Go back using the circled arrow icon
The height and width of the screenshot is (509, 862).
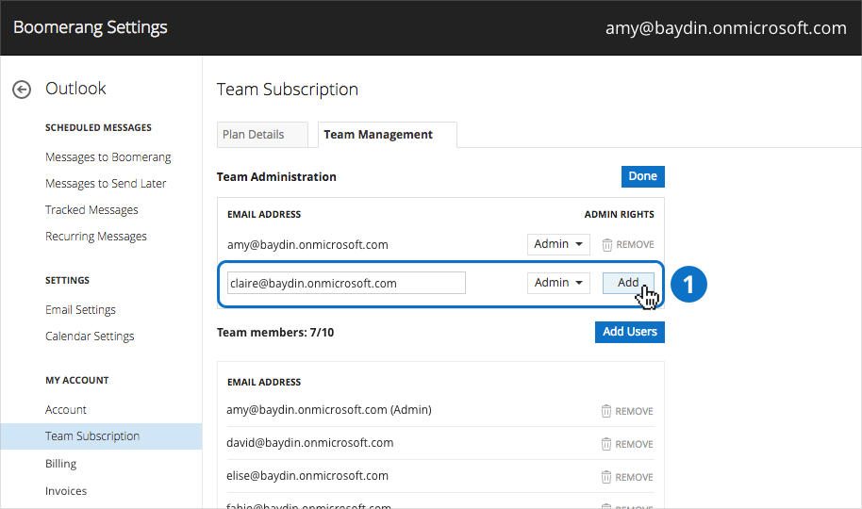point(22,90)
